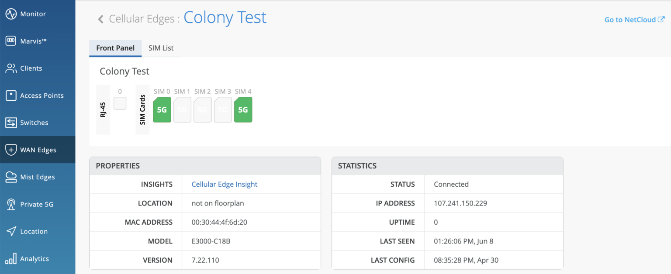Select the green SIM 4 5G card
Viewport: 671px width, 274px height.
pos(243,110)
